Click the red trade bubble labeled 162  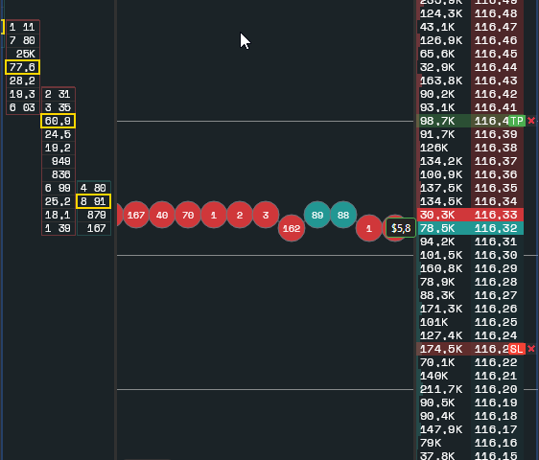[x=292, y=228]
